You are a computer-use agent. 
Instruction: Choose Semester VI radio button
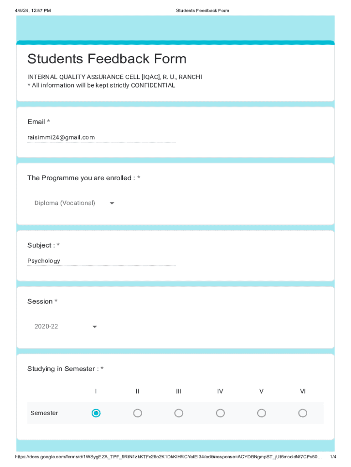303,413
